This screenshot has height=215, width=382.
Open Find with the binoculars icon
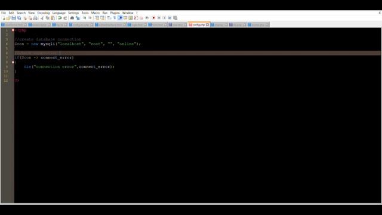pos(72,18)
